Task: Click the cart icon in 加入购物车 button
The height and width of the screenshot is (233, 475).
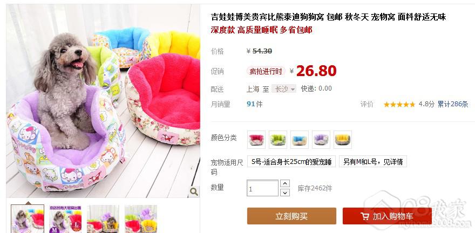Action: (364, 216)
